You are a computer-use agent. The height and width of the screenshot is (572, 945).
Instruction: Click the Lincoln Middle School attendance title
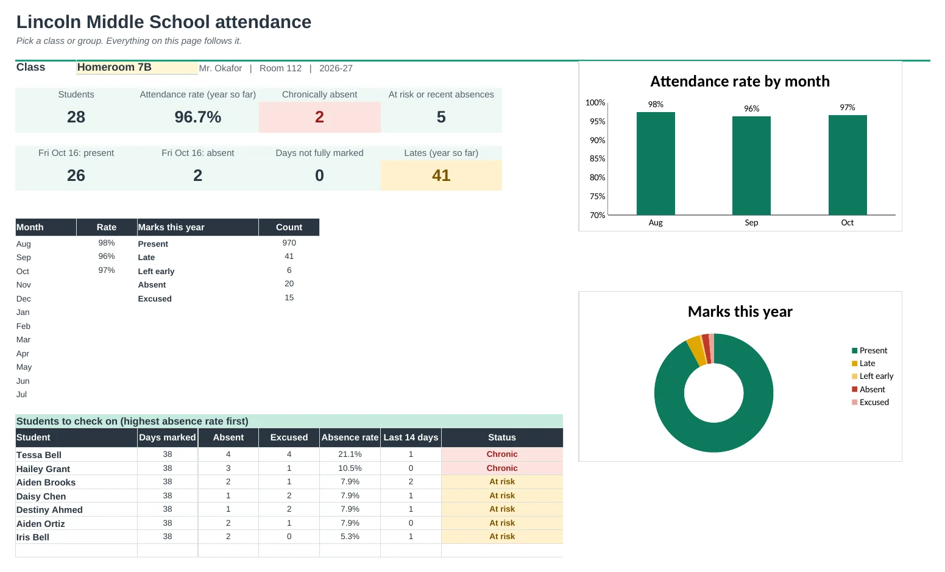(164, 22)
